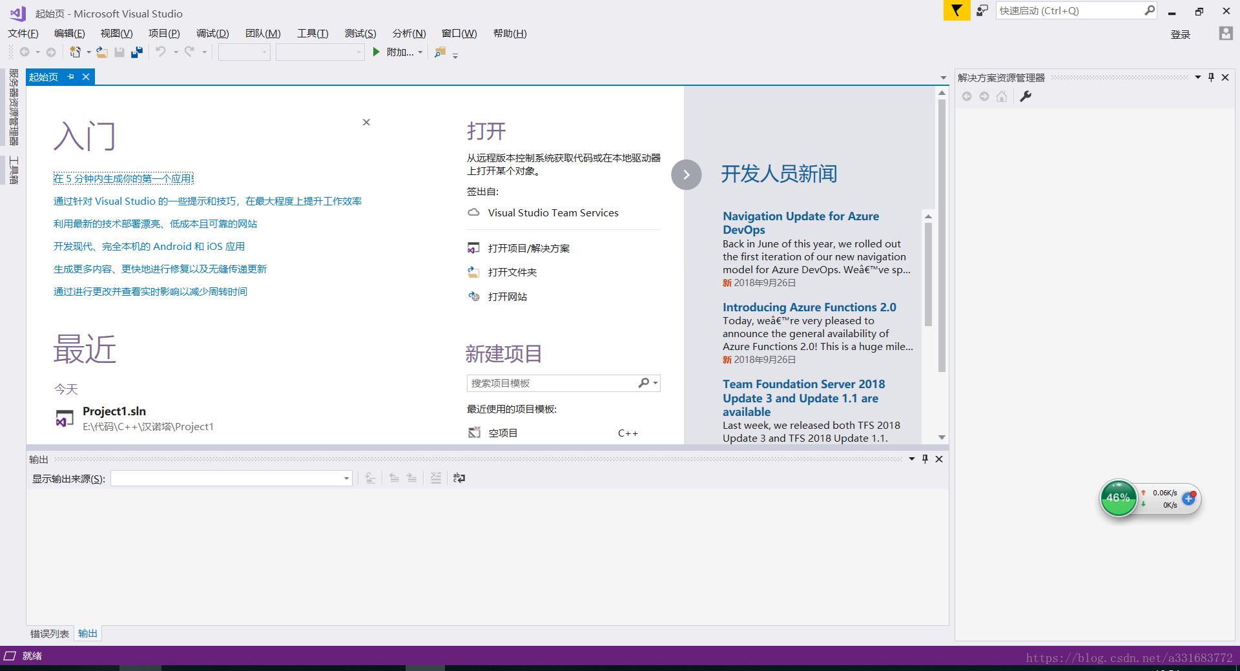Open the 文件(F) menu
1240x671 pixels.
coord(23,34)
